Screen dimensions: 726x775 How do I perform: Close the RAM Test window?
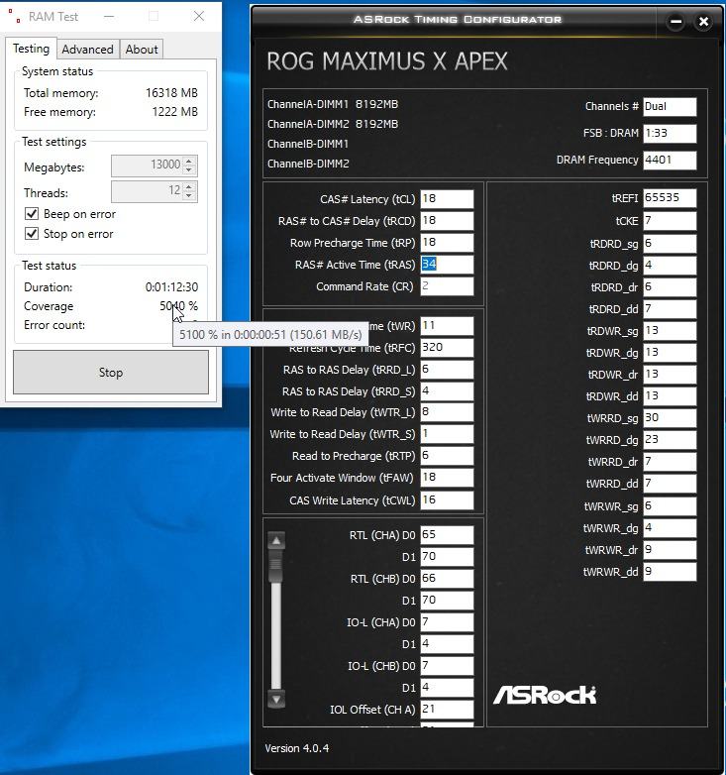[199, 16]
